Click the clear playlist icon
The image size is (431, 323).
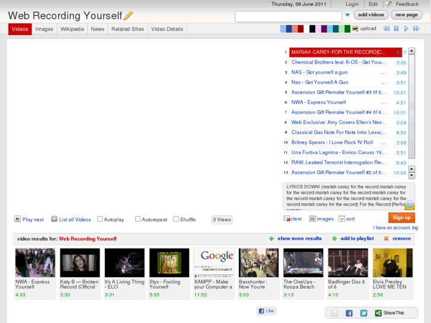pyautogui.click(x=287, y=219)
